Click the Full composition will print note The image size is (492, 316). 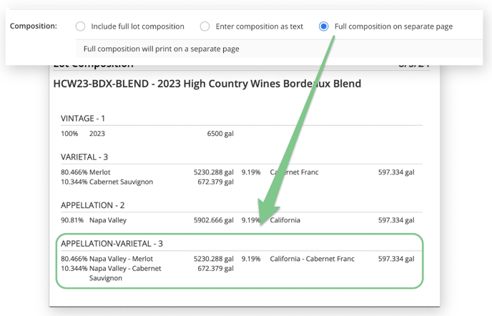162,49
